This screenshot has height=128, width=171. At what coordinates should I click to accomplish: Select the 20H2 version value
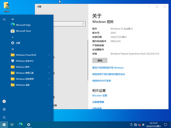(113, 33)
